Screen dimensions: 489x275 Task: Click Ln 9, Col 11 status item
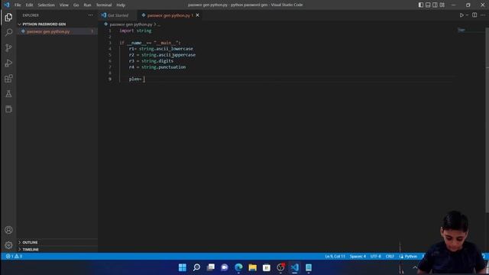coord(335,257)
